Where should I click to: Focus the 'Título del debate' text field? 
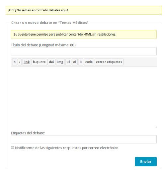pyautogui.click(x=84, y=51)
